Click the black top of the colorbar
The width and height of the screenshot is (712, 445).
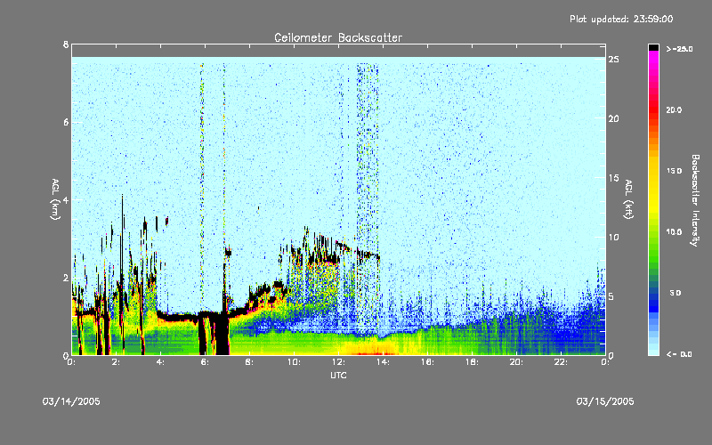tap(653, 47)
